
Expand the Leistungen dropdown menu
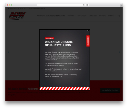click(x=82, y=16)
